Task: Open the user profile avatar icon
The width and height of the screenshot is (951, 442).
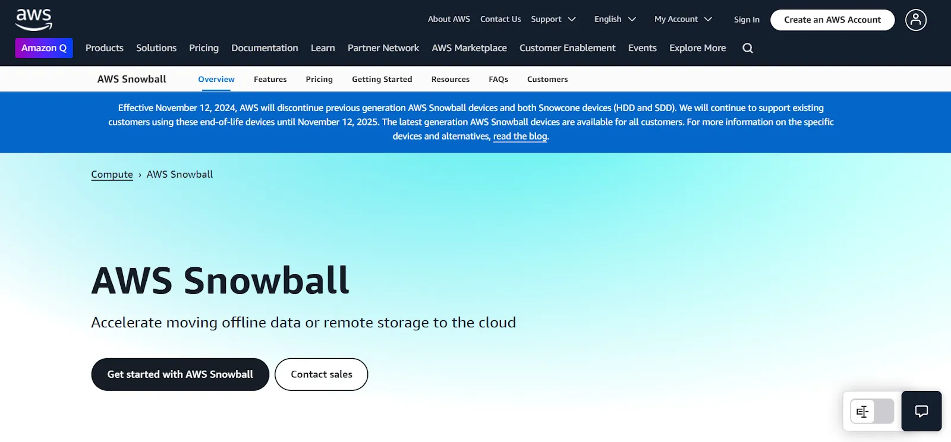Action: 916,20
